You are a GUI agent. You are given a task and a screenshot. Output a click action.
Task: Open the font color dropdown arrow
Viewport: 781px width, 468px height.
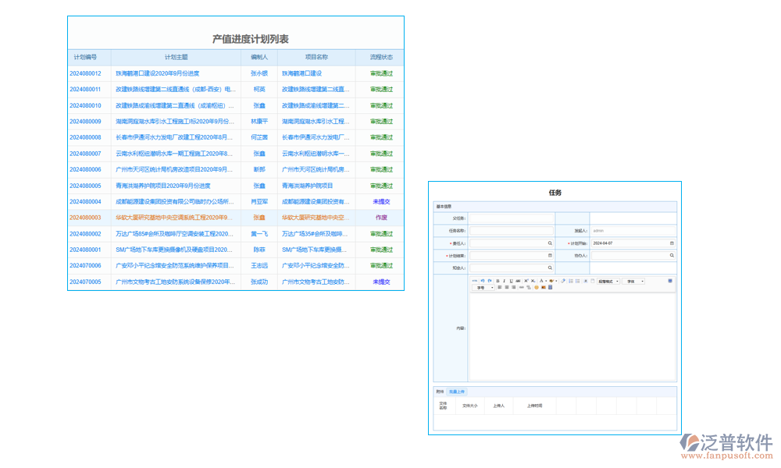click(546, 281)
